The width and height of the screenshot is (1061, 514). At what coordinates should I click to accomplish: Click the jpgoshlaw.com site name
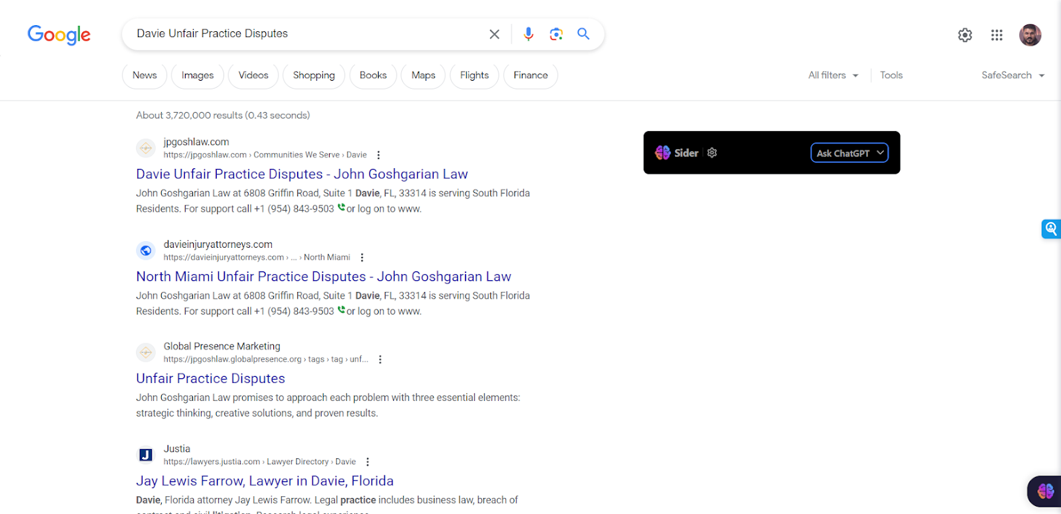click(196, 142)
